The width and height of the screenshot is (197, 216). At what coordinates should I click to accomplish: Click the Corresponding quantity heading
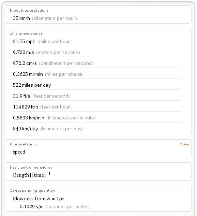tap(32, 191)
